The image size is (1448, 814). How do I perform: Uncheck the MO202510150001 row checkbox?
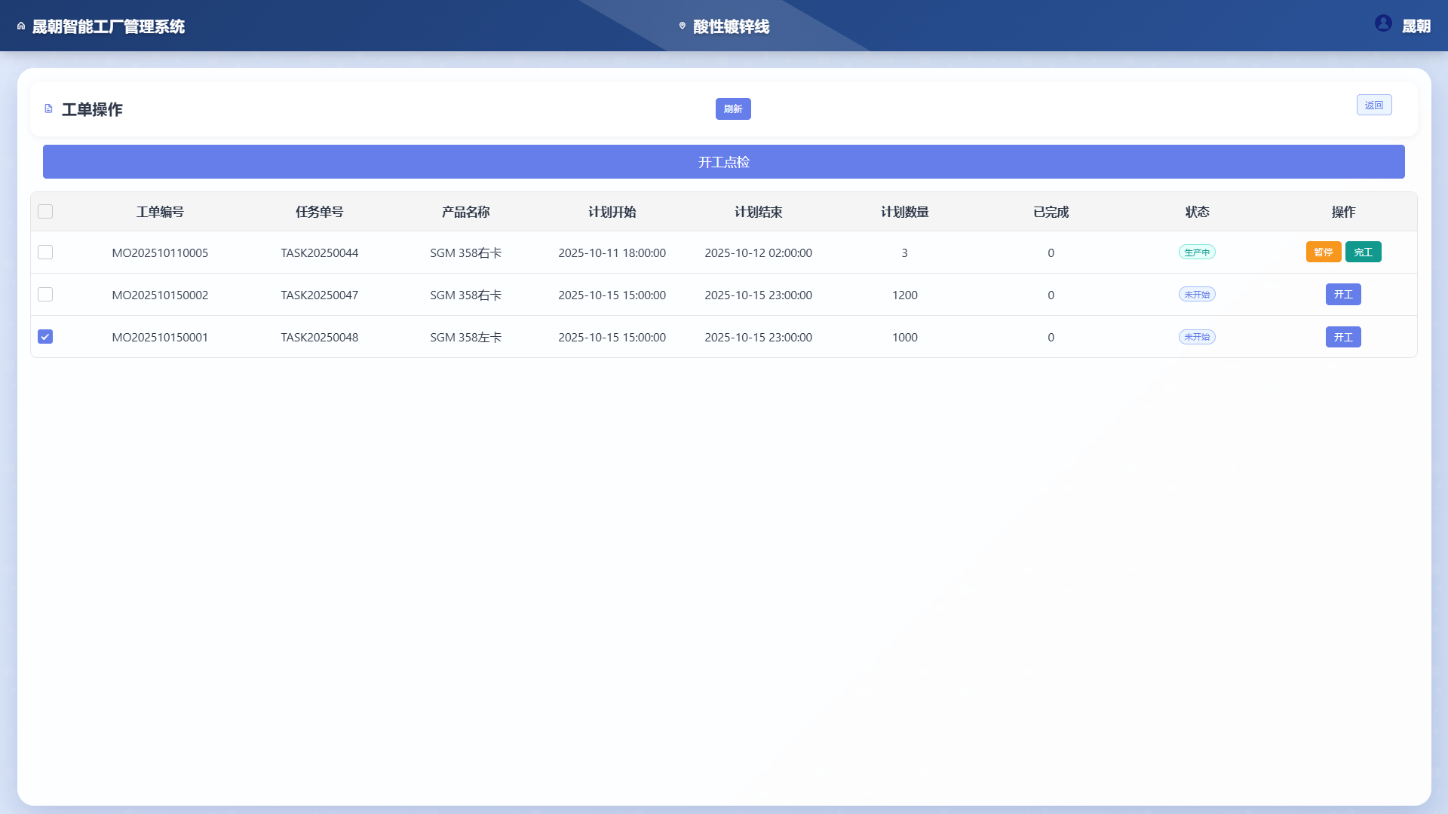coord(45,337)
